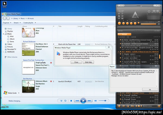
Task: Click Close in the error dialog
Action: point(76,62)
